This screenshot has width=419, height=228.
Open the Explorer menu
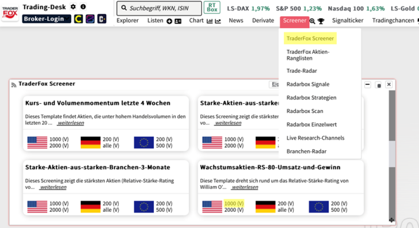127,21
